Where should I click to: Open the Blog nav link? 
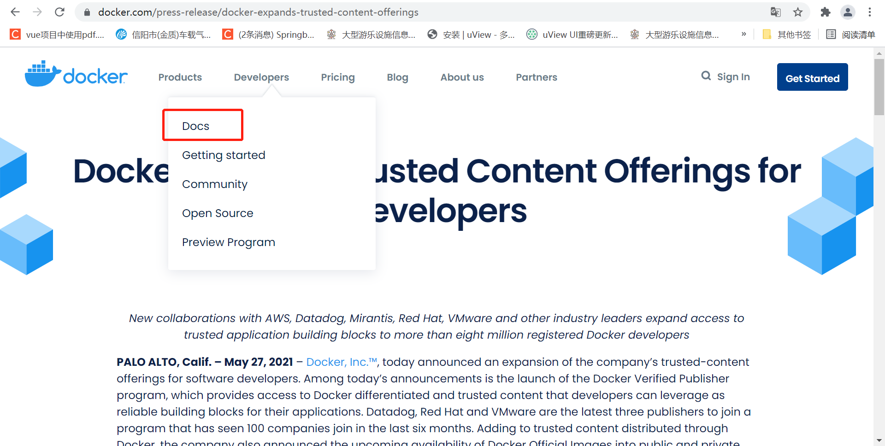(x=397, y=77)
